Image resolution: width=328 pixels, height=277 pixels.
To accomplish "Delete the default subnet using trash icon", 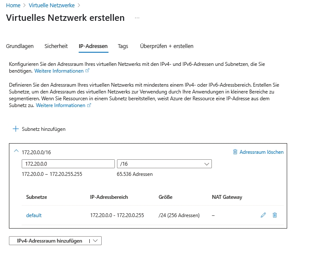I will click(x=274, y=215).
